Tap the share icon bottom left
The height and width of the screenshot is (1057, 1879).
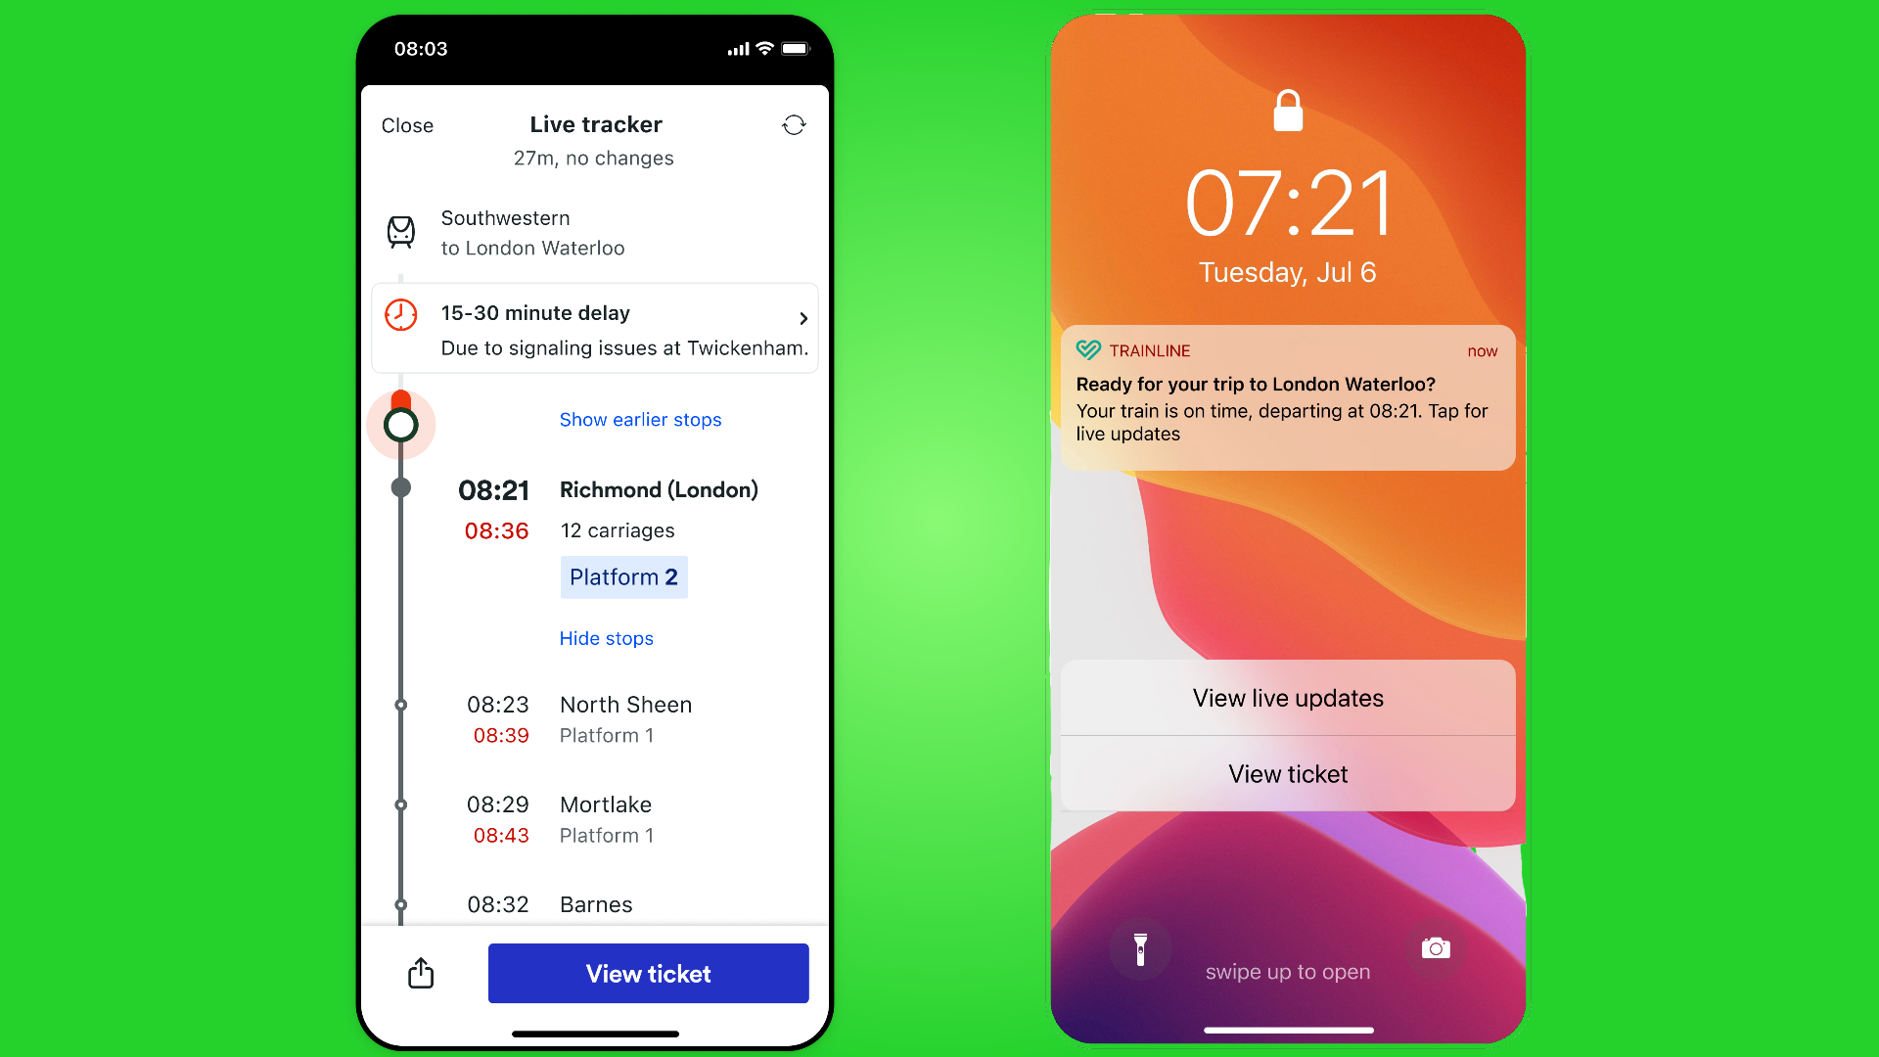click(421, 972)
